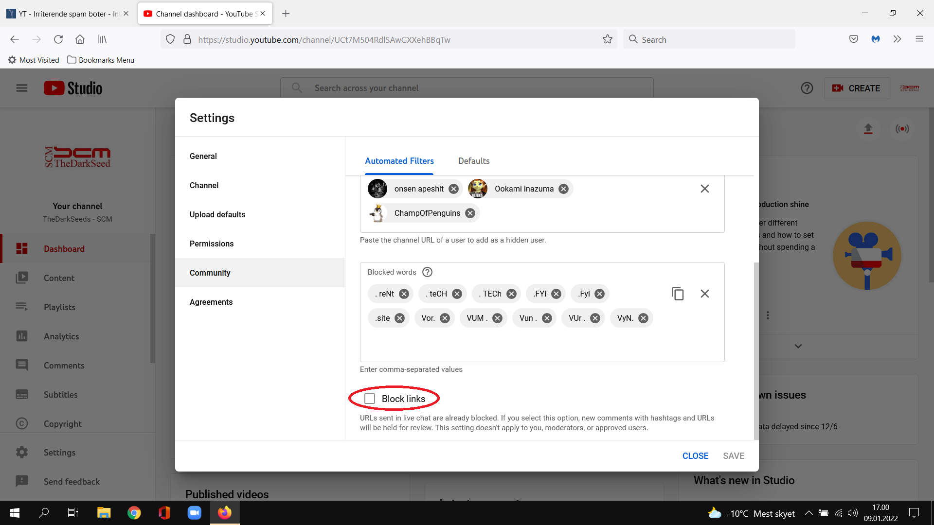Open Blocked words help icon
The image size is (934, 525).
427,272
